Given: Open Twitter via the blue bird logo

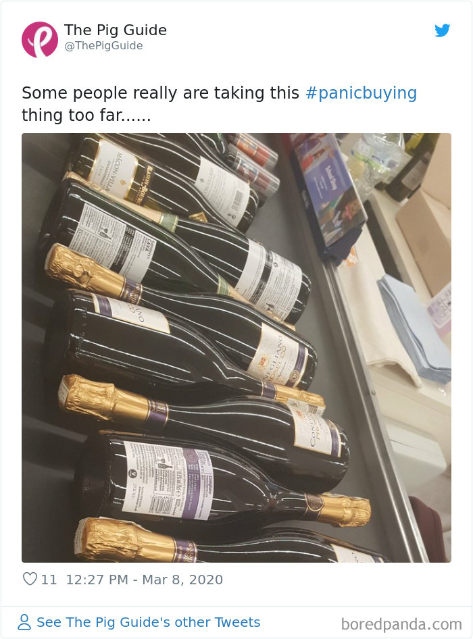Looking at the screenshot, I should tap(443, 30).
